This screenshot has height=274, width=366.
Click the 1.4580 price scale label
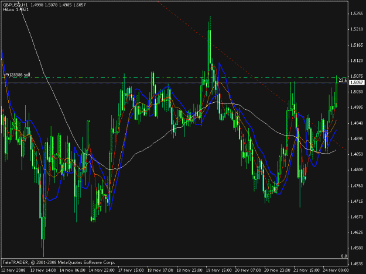[357, 248]
